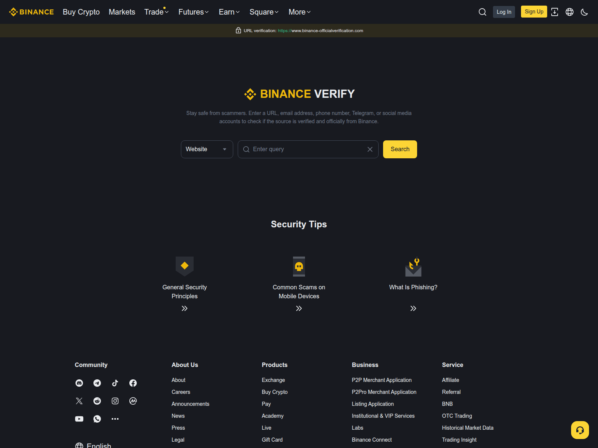Open the Website type dropdown

(207, 149)
